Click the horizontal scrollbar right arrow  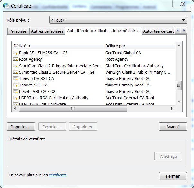(172, 109)
